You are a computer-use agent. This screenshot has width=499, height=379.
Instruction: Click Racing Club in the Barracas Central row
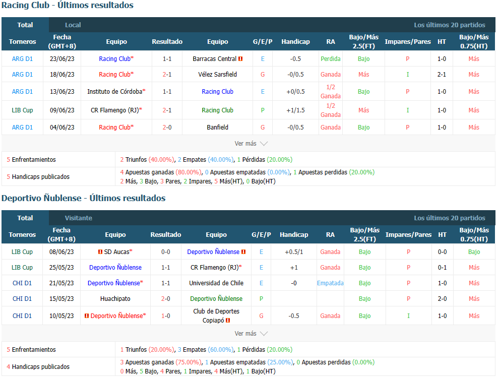pyautogui.click(x=116, y=59)
